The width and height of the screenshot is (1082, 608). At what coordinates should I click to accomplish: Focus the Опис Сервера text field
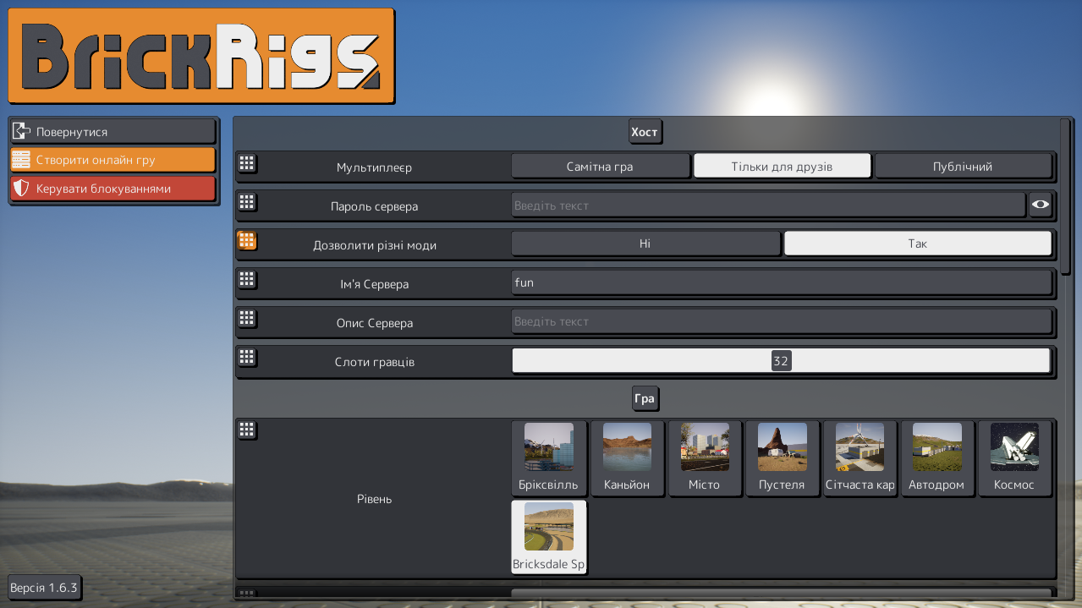point(781,321)
